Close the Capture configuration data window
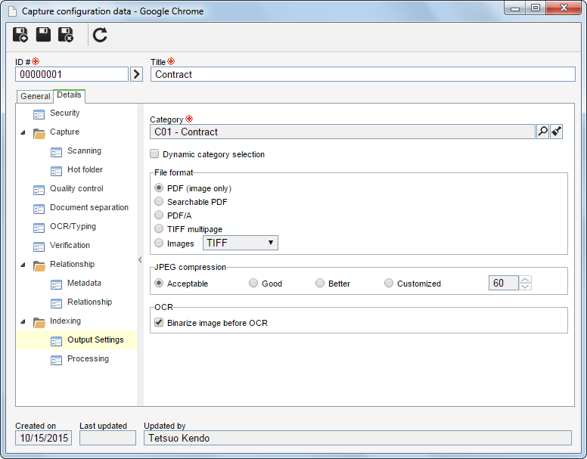The width and height of the screenshot is (587, 459). [564, 8]
